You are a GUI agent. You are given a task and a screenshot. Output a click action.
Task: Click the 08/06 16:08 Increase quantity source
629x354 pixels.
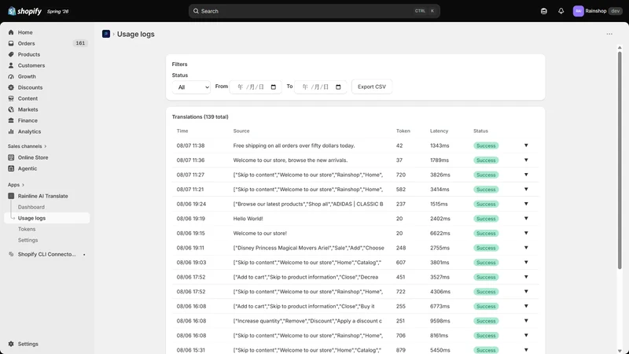point(307,321)
